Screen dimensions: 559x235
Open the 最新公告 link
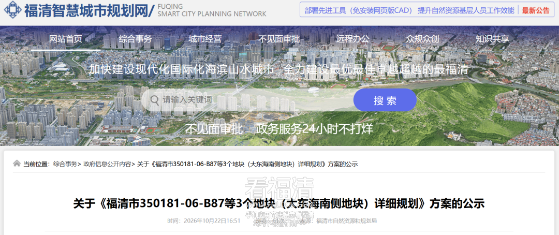coord(536,10)
